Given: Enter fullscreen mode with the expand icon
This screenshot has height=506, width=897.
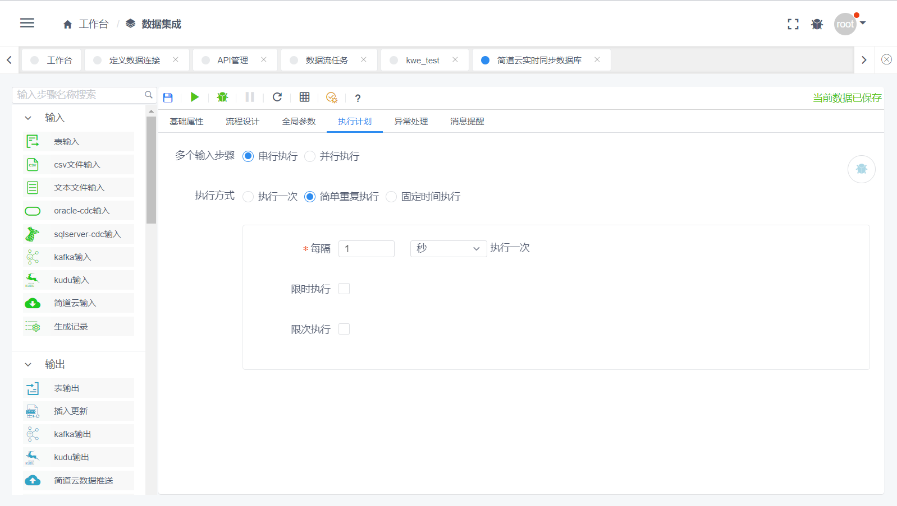Looking at the screenshot, I should (793, 24).
